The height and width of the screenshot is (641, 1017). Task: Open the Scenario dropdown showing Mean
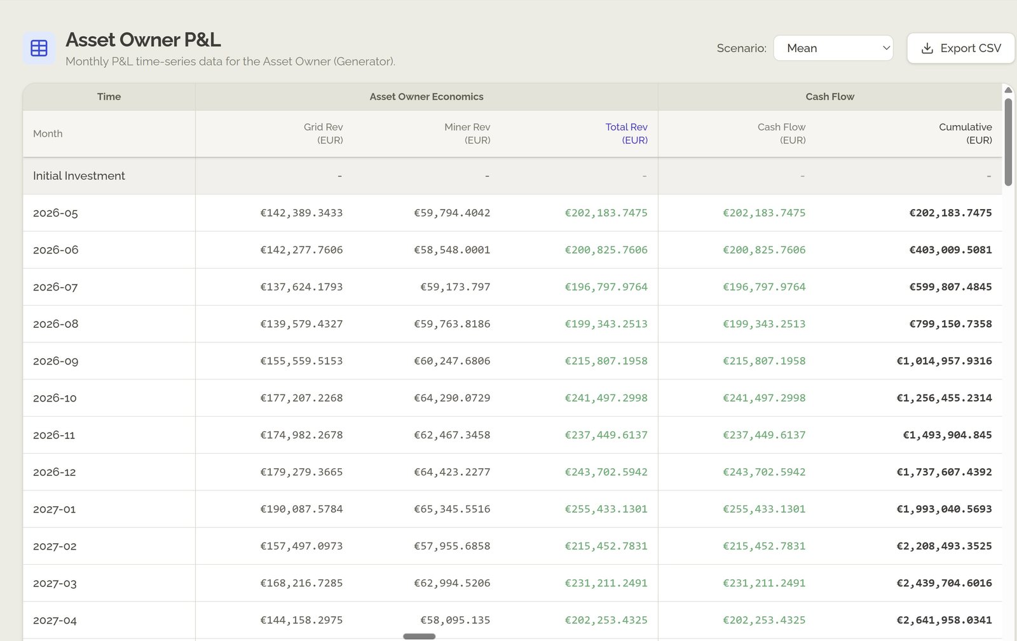click(x=833, y=48)
